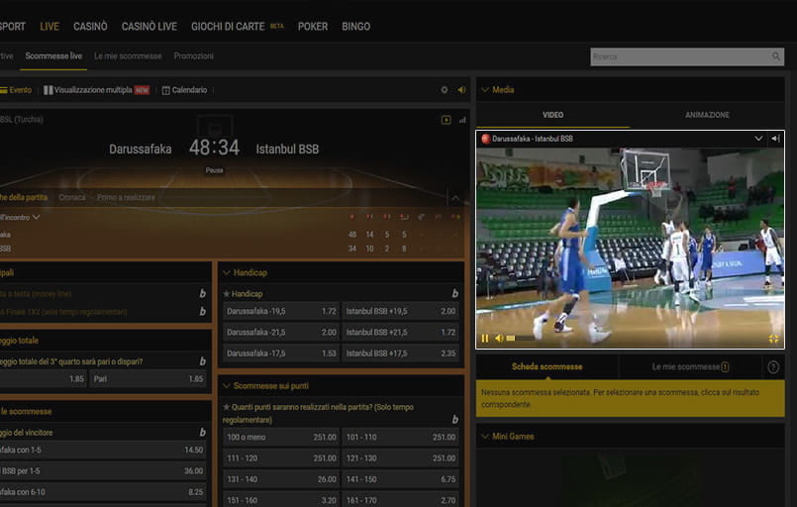Click the 'b' icon on Handicap row
The image size is (797, 507).
point(454,294)
